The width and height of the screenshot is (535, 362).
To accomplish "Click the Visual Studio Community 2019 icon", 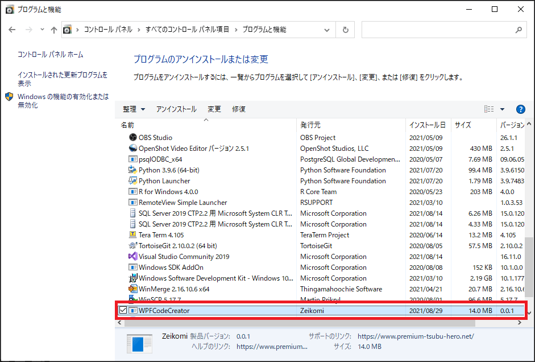I will pos(132,257).
